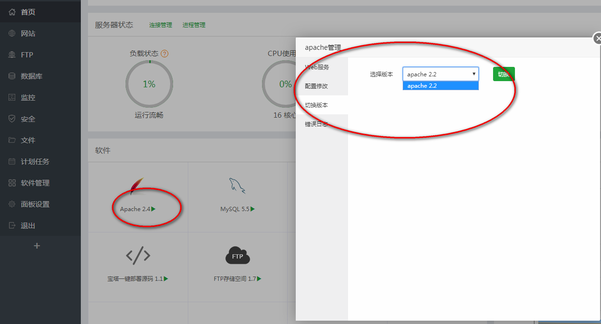Screen dimensions: 601x324
Task: Open 监控 in the sidebar
Action: tap(40, 97)
